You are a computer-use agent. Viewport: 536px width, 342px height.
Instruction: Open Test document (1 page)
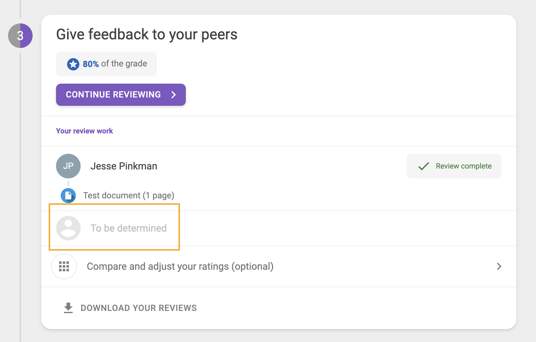point(129,196)
